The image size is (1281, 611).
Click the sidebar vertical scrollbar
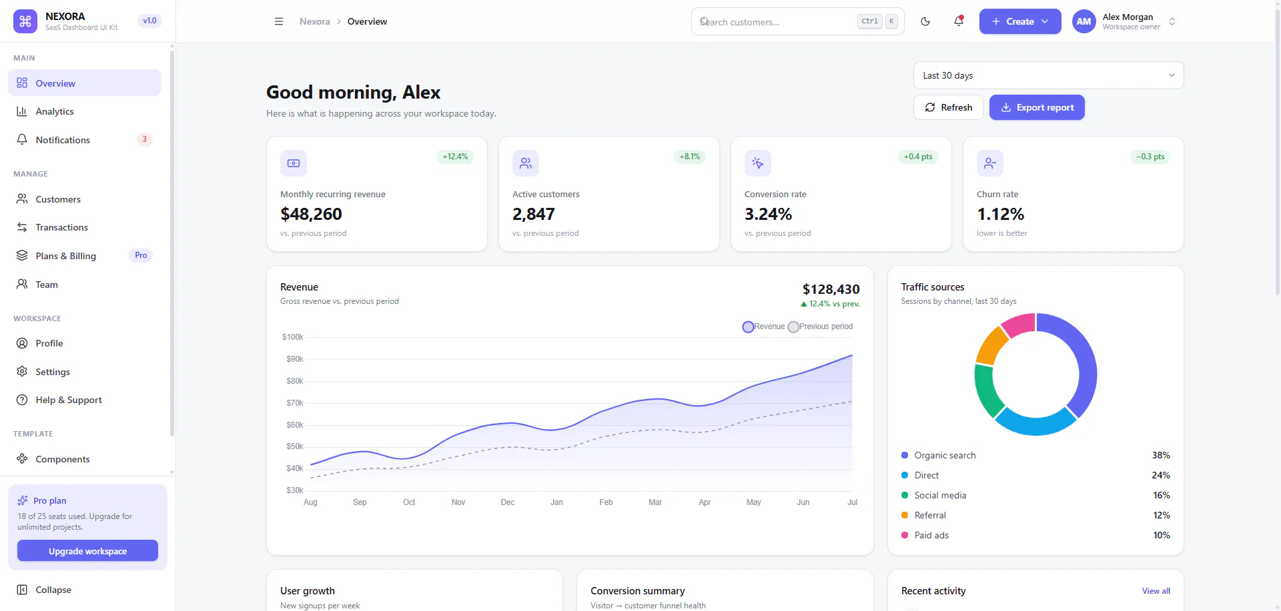pyautogui.click(x=172, y=243)
